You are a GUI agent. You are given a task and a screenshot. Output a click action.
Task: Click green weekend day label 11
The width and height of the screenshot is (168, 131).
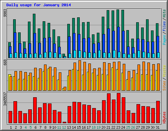point(59,127)
